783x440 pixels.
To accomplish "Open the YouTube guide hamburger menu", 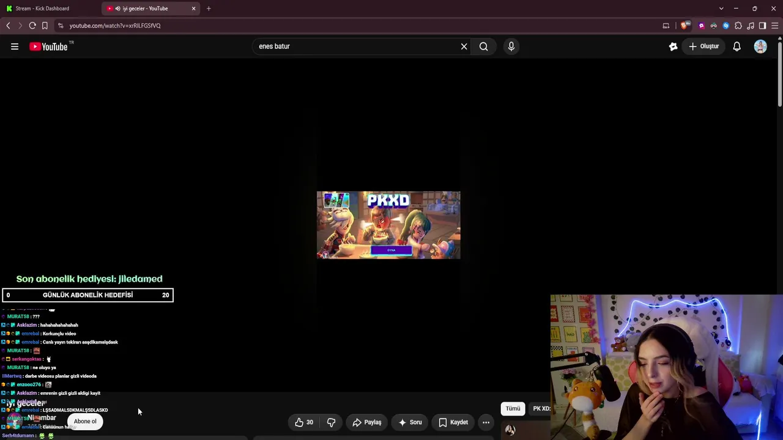I will (x=15, y=46).
